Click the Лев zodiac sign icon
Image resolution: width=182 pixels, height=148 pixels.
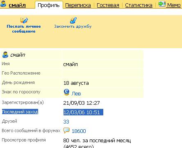[x=66, y=92]
